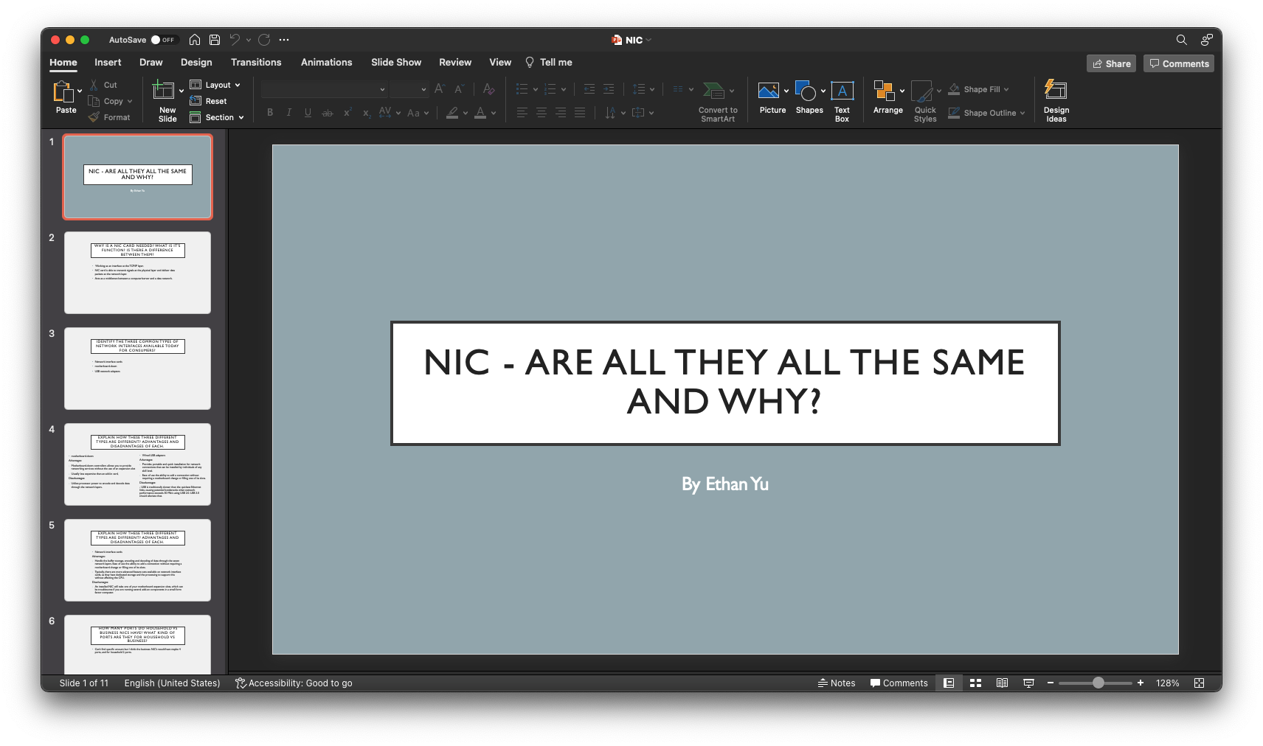Select slide 3 thumbnail
1263x746 pixels.
[137, 369]
